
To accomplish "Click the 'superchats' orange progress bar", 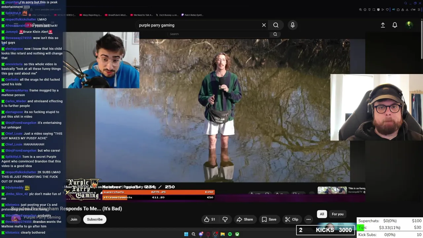I will tap(158, 192).
